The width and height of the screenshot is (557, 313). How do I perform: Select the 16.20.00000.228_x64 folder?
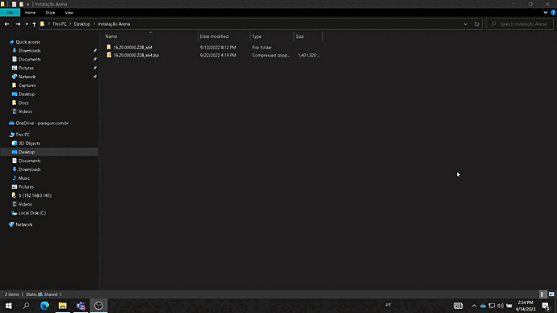click(132, 48)
